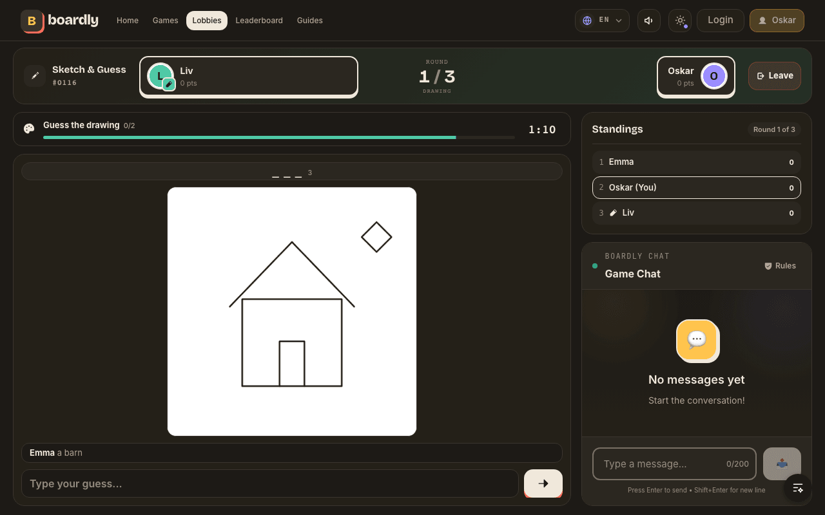The image size is (825, 515).
Task: Open the Oskar profile menu
Action: coord(777,21)
